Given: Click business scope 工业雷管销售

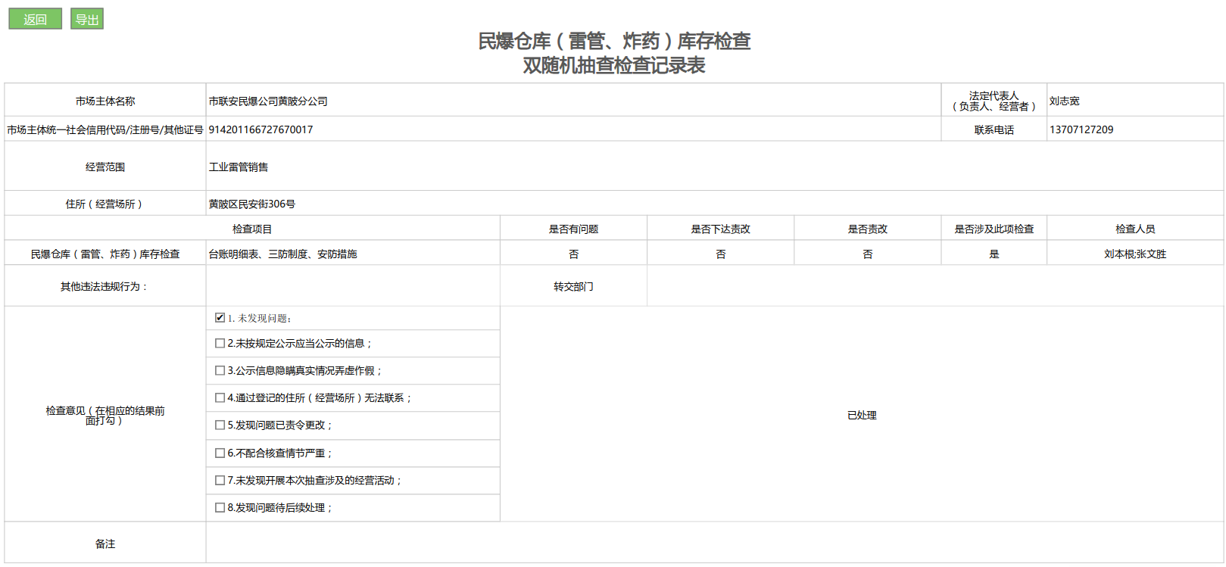Looking at the screenshot, I should (239, 167).
